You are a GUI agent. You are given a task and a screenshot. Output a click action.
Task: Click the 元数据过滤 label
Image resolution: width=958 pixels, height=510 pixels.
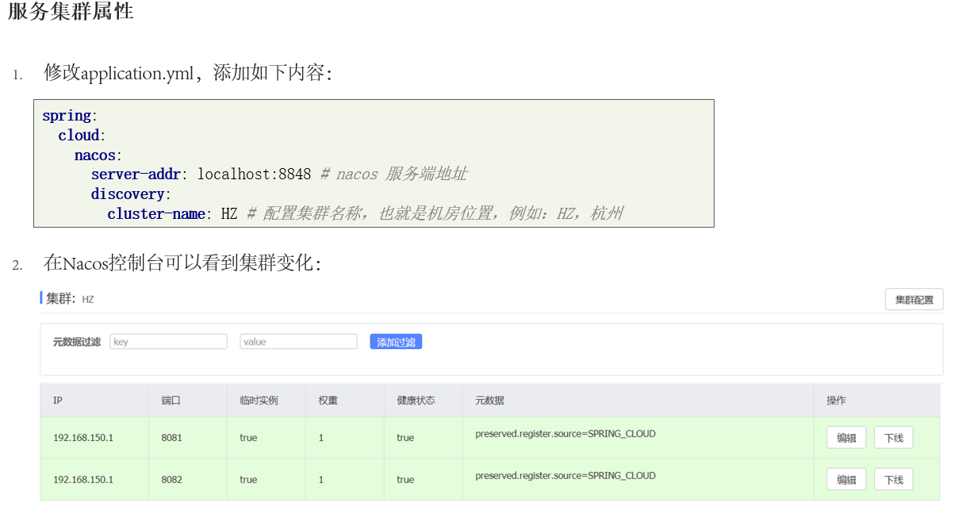pyautogui.click(x=77, y=342)
